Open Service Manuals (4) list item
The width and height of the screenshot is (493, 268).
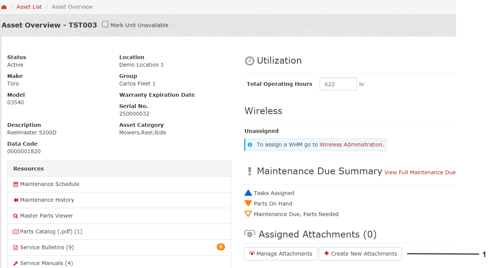pyautogui.click(x=46, y=263)
